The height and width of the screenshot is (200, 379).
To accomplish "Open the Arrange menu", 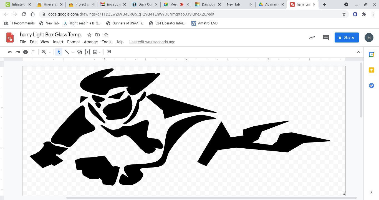I will 91,42.
